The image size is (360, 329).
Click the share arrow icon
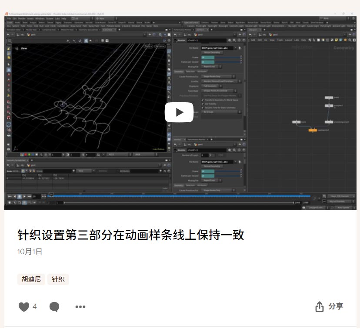pyautogui.click(x=320, y=306)
